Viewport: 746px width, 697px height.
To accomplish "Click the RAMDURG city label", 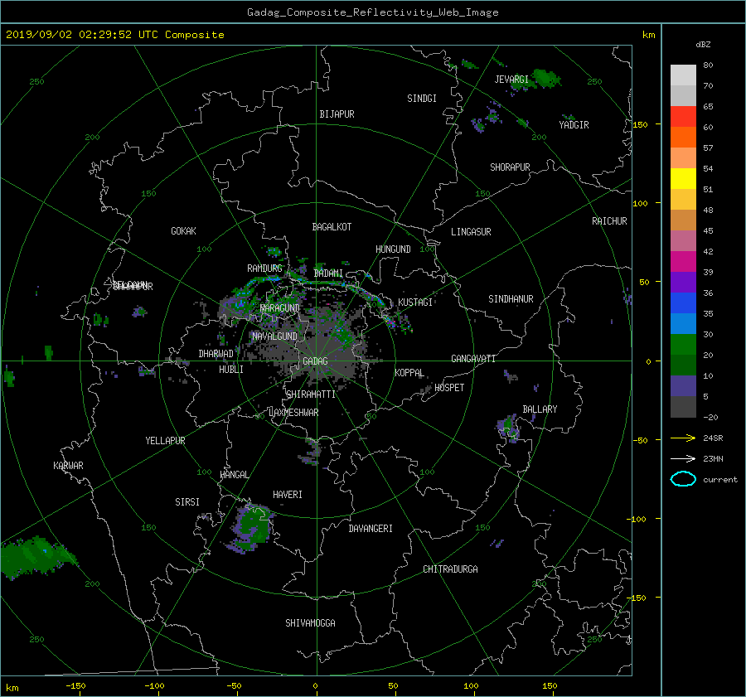I will coord(264,269).
